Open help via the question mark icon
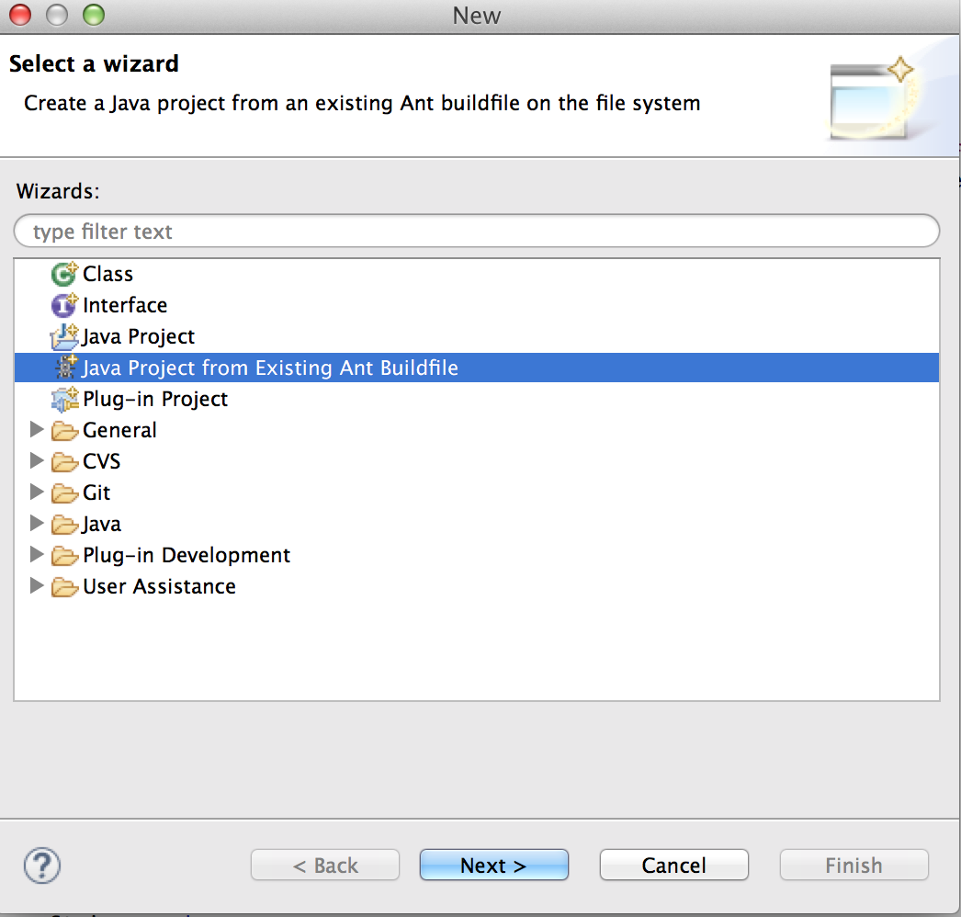Viewport: 961px width, 917px height. coord(41,866)
